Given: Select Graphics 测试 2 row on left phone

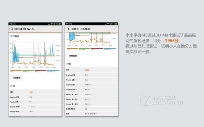Looking at the screenshot, I should pos(35,111).
